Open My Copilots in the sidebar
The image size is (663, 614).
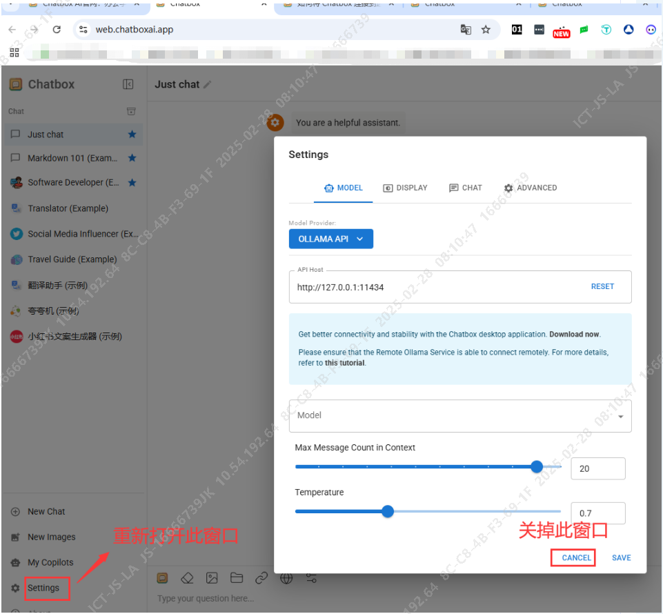[x=50, y=562]
